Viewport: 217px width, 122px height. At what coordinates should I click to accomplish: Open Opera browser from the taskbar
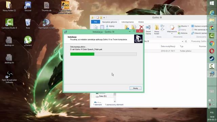[x=212, y=51]
